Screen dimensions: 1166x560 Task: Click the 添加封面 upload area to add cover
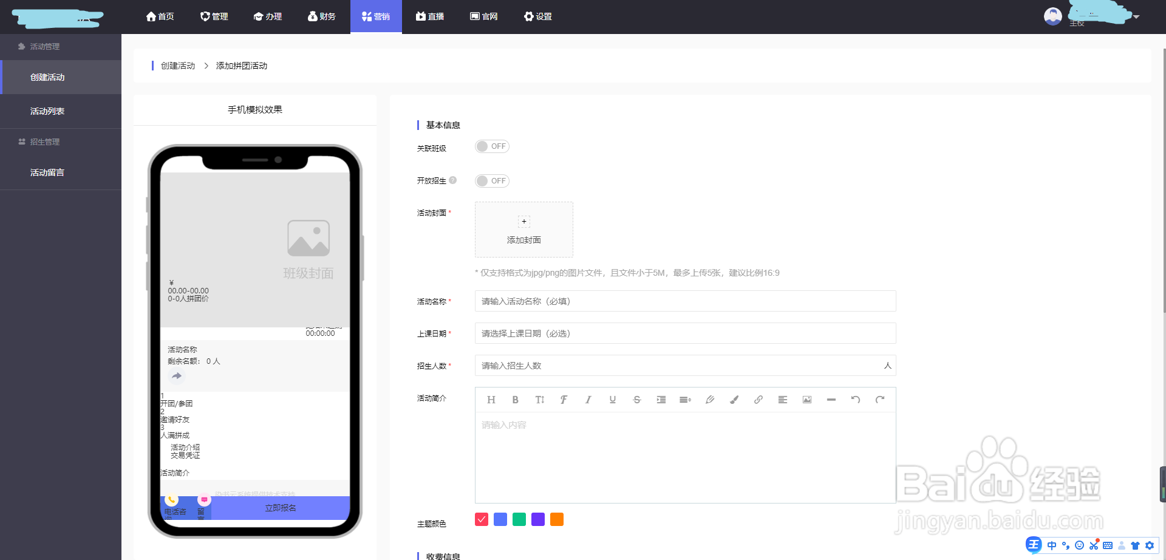click(523, 230)
